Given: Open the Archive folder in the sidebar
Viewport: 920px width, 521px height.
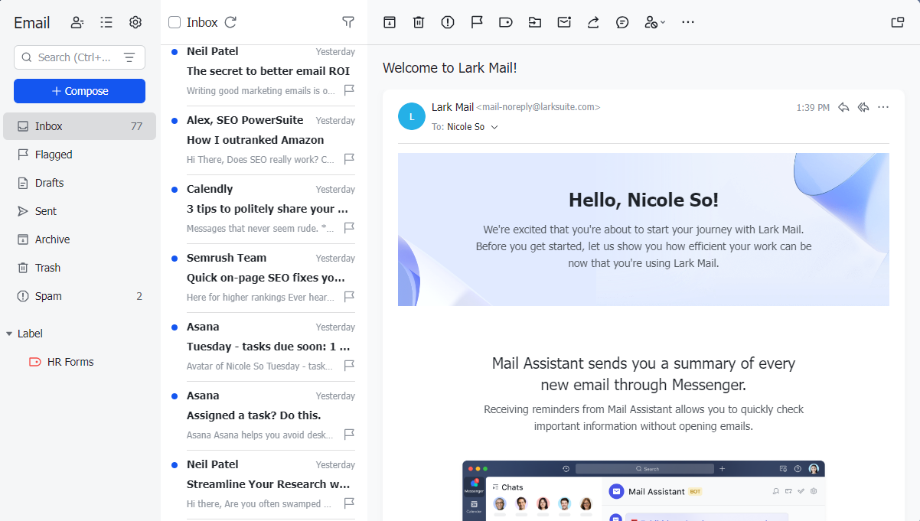Looking at the screenshot, I should pyautogui.click(x=80, y=239).
